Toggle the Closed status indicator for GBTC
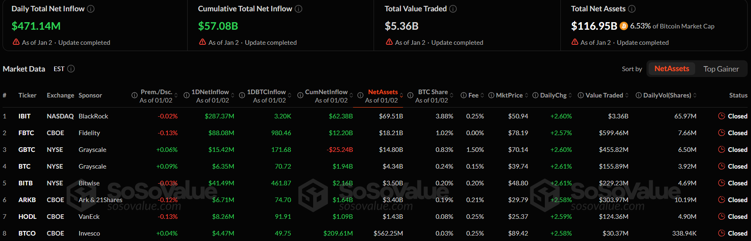 [x=722, y=149]
